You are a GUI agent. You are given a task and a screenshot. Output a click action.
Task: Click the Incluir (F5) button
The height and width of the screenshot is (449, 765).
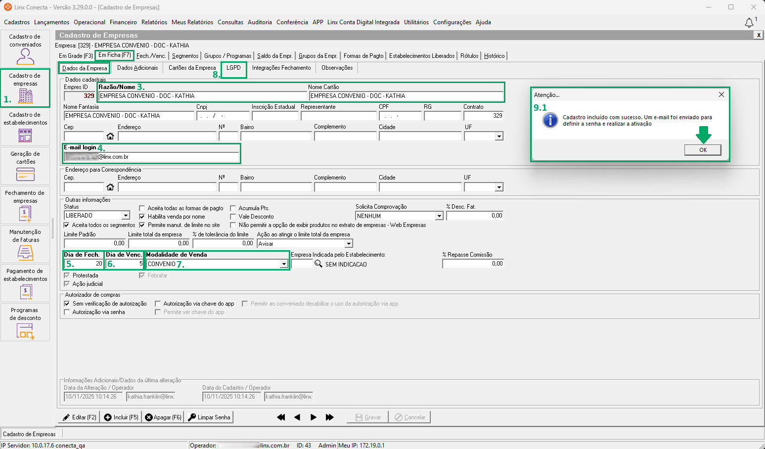point(121,417)
